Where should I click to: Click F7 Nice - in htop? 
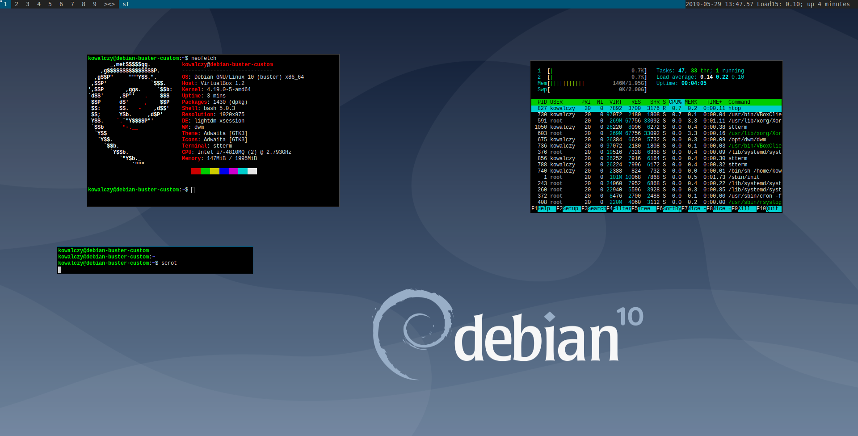(694, 209)
